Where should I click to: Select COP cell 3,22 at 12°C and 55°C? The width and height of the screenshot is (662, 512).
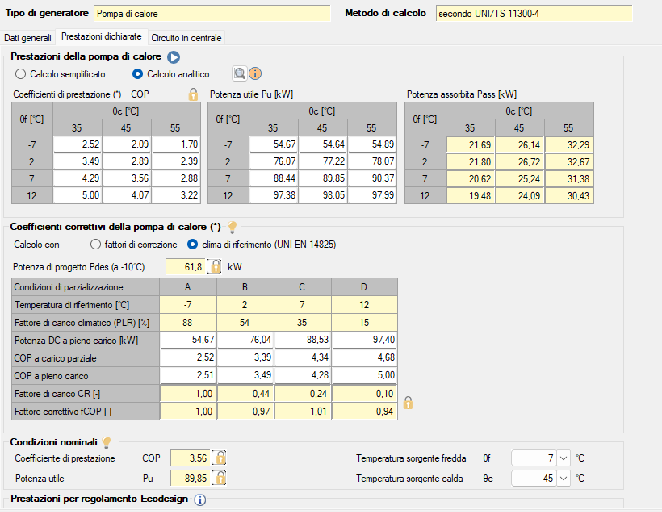(176, 195)
